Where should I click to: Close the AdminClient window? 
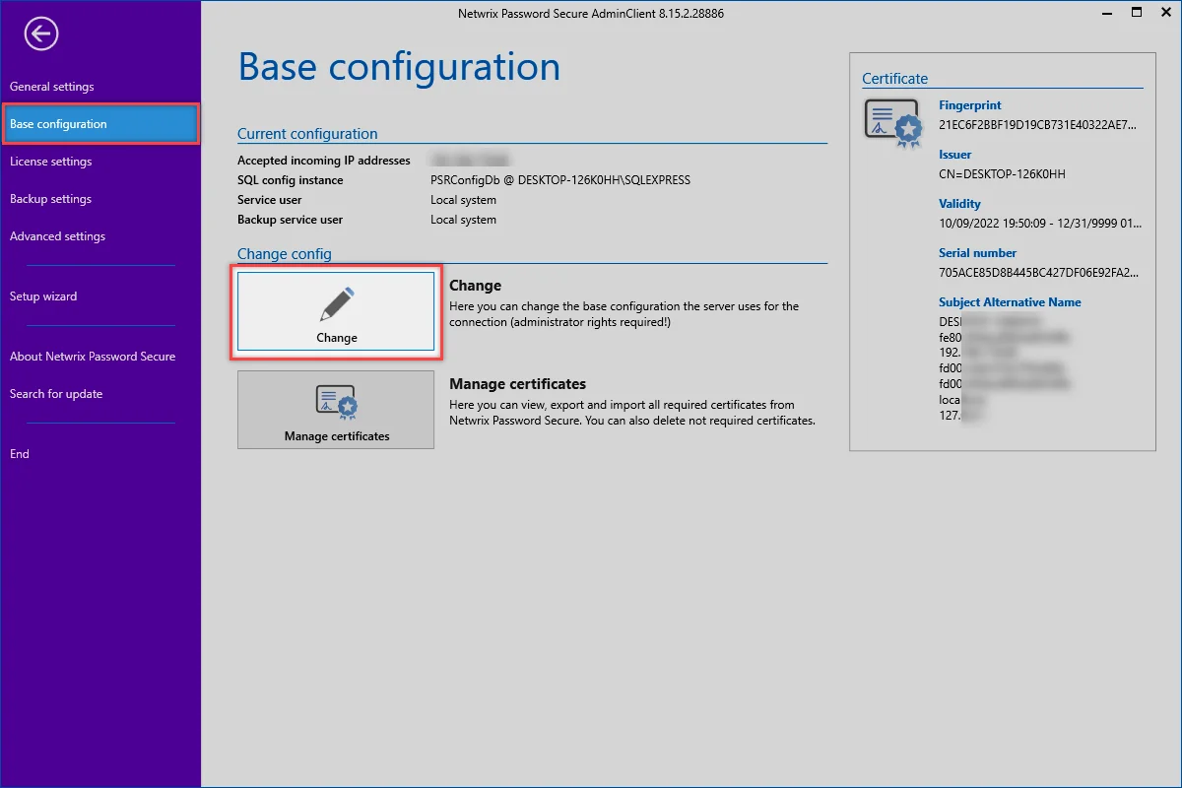[1165, 13]
